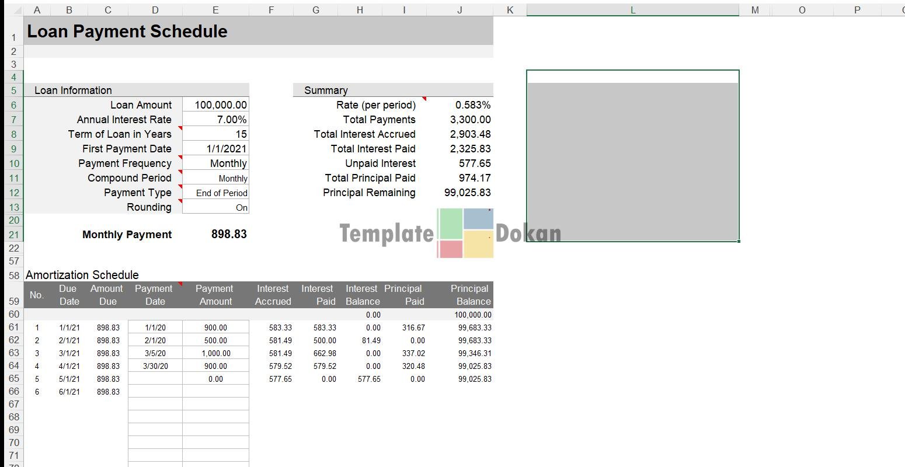Click the yellow square in the TemplateDokan logo
905x467 pixels.
click(x=478, y=243)
